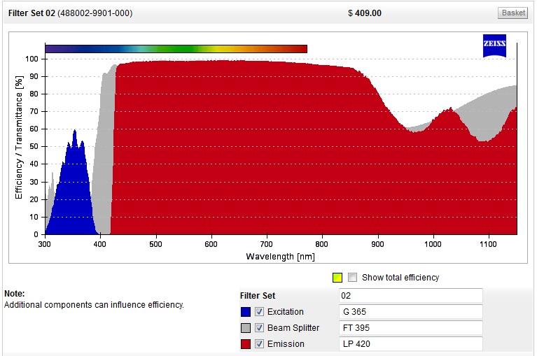
Task: Select the G 365 excitation field
Action: tap(410, 312)
